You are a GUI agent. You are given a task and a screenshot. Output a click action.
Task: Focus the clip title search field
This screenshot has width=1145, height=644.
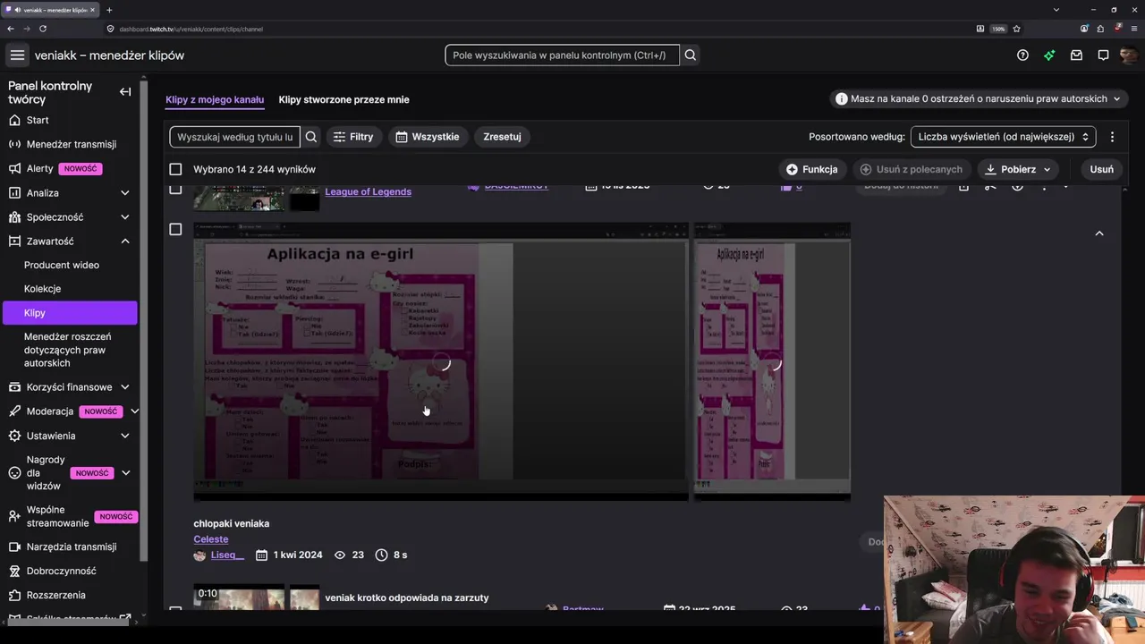[x=235, y=137]
